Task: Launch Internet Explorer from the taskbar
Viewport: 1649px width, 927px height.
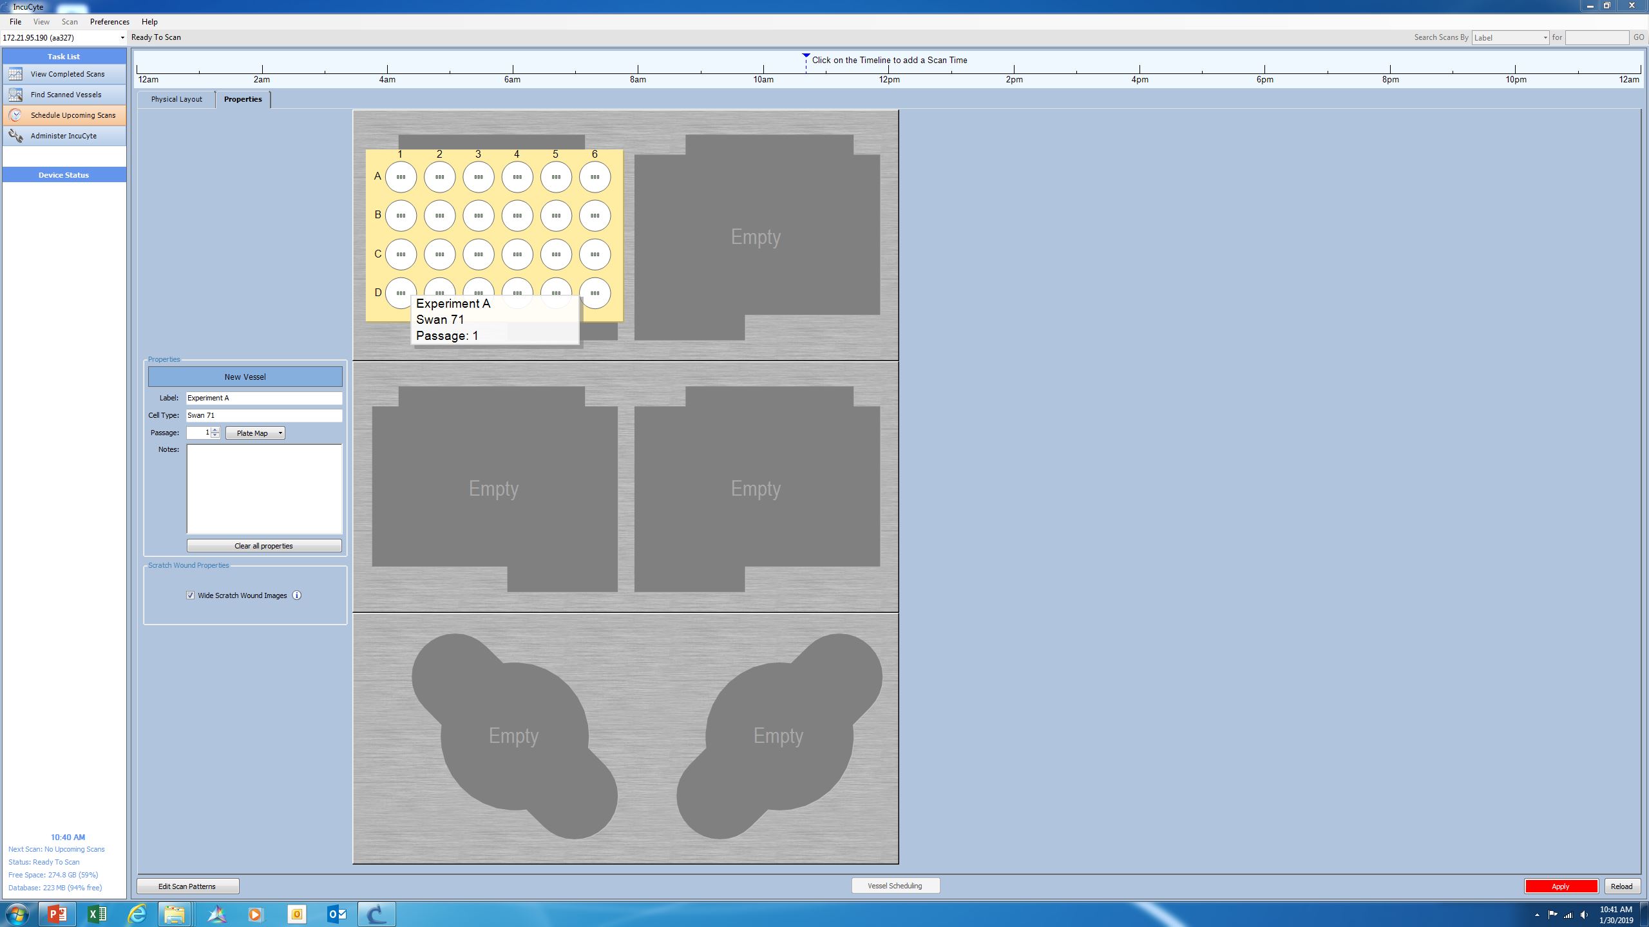Action: tap(137, 913)
